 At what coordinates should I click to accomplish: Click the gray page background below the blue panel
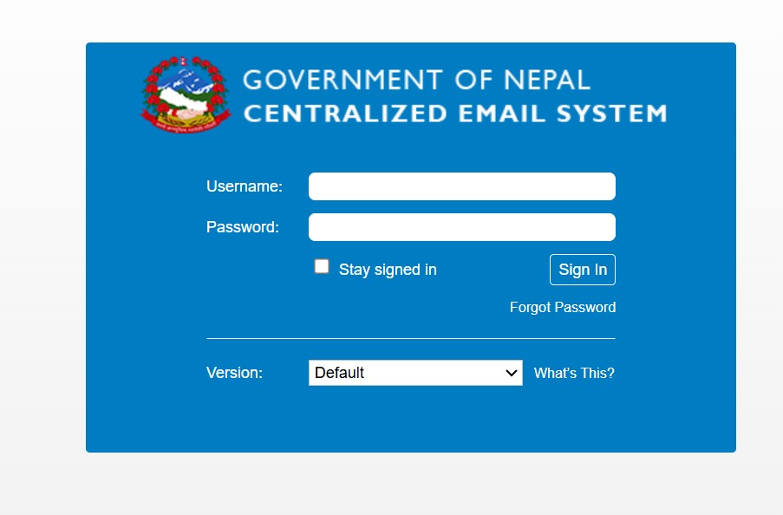point(390,486)
